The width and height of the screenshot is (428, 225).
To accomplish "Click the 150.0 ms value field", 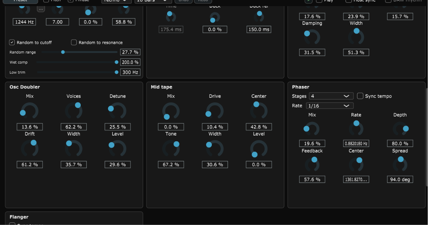I will [259, 29].
